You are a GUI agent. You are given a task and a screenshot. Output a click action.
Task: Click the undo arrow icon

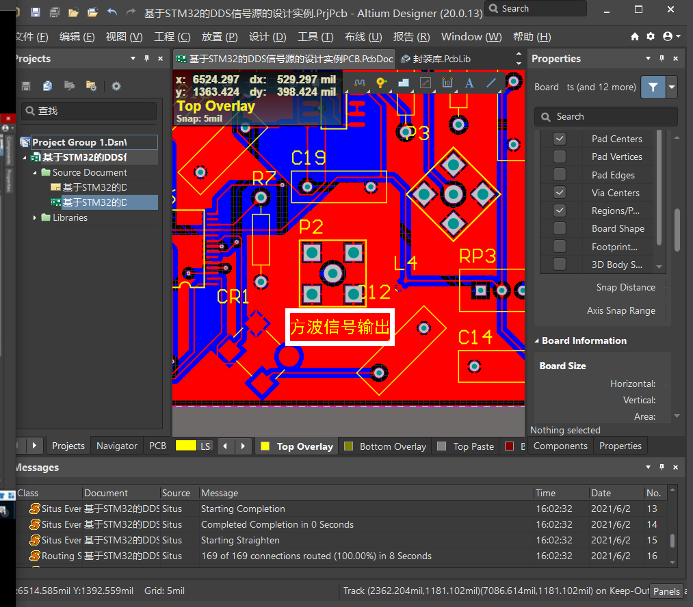tap(112, 12)
